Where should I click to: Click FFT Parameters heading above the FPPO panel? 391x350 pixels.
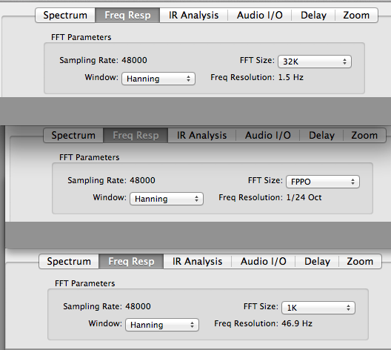pos(90,157)
